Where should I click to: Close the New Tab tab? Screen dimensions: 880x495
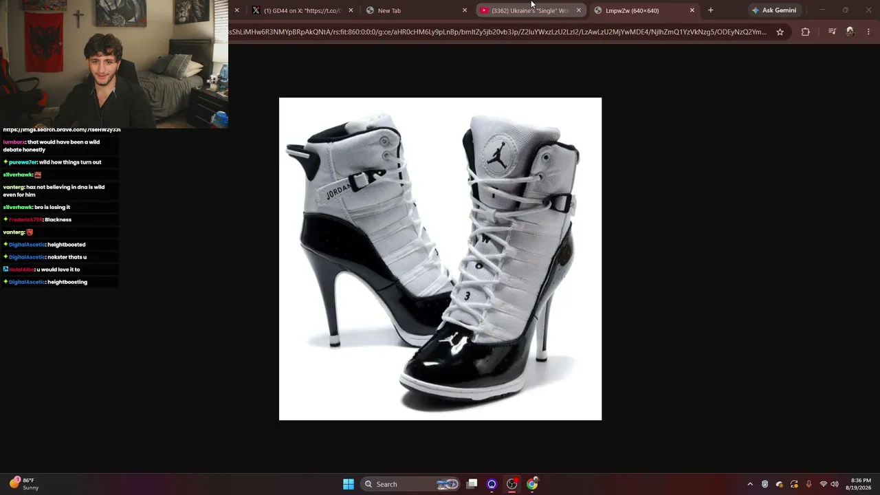(x=465, y=10)
